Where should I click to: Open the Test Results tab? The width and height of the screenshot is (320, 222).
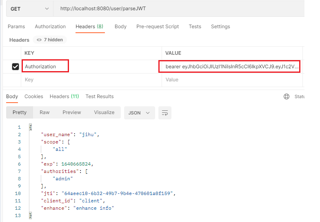tap(100, 96)
